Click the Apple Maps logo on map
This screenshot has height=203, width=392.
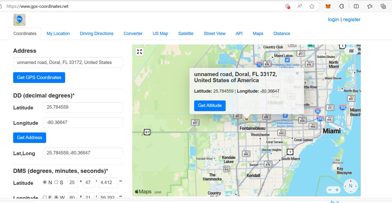[x=143, y=192]
